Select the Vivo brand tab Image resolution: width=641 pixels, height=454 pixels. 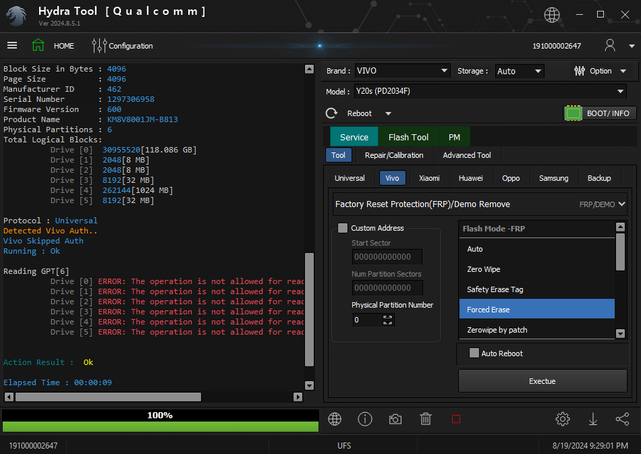click(392, 178)
